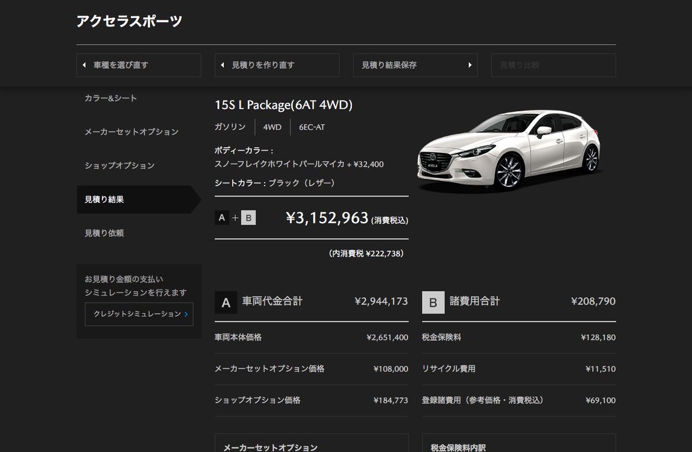Click the small A badge beside total price
The height and width of the screenshot is (452, 692).
tap(222, 218)
